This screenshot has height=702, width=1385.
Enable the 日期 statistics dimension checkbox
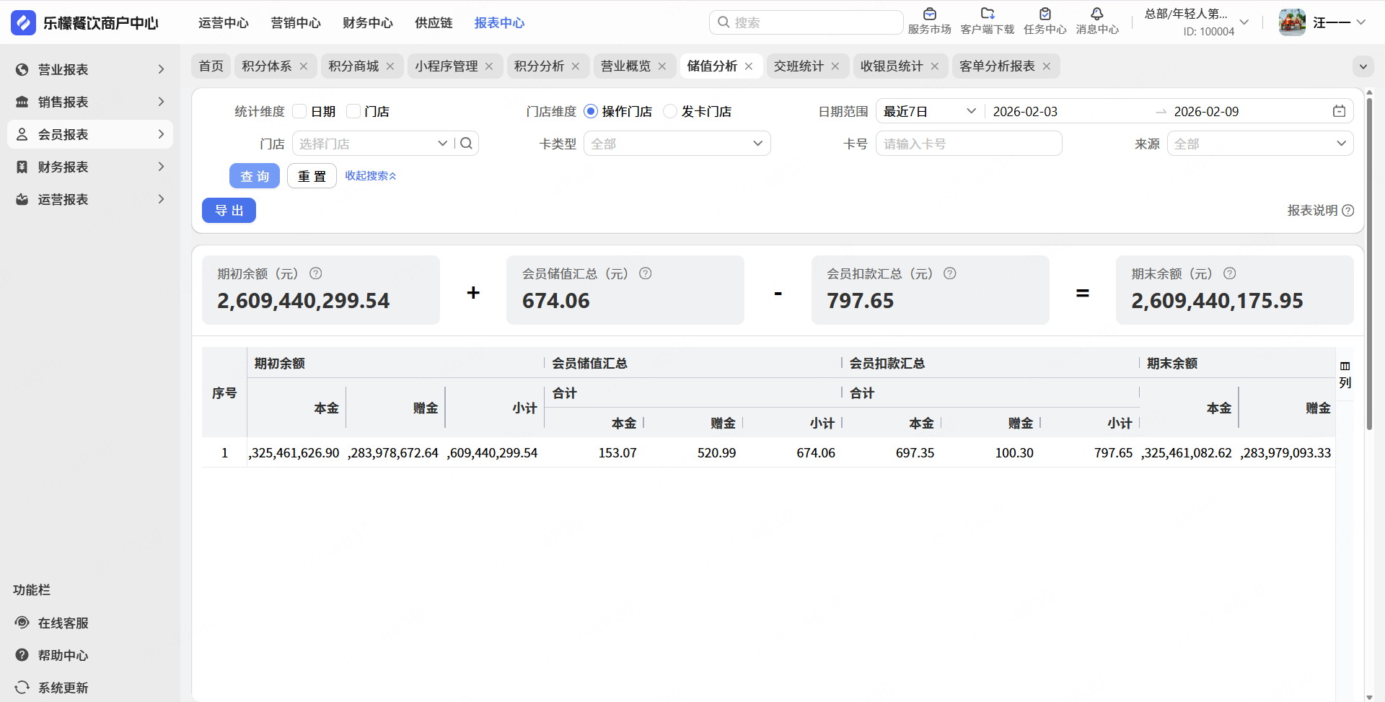[300, 111]
